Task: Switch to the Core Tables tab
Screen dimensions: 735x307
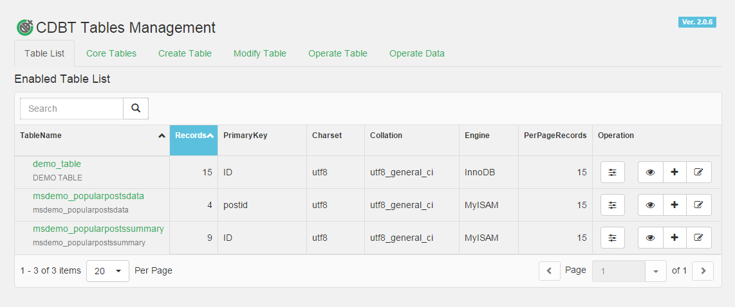Action: [x=111, y=53]
